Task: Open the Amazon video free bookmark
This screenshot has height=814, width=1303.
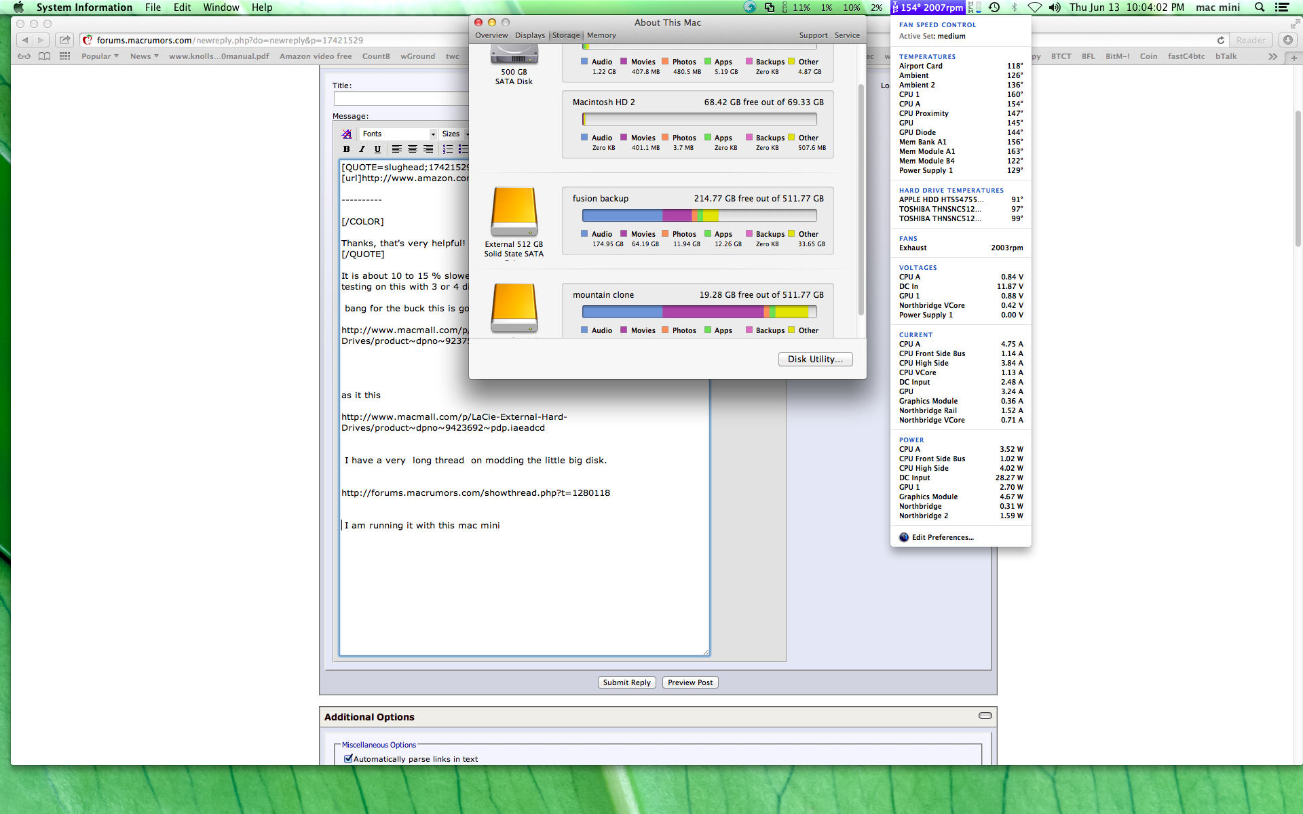Action: pyautogui.click(x=316, y=56)
